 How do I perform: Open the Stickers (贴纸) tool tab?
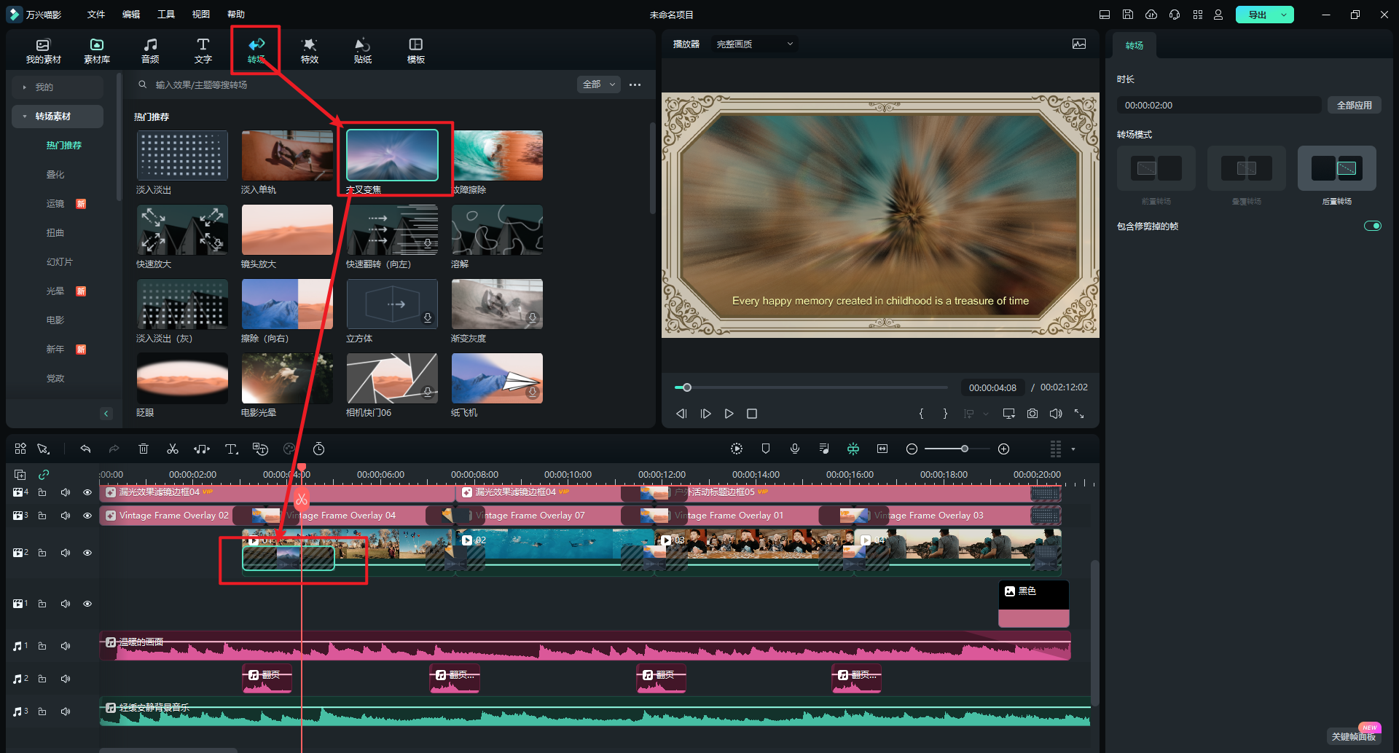362,50
